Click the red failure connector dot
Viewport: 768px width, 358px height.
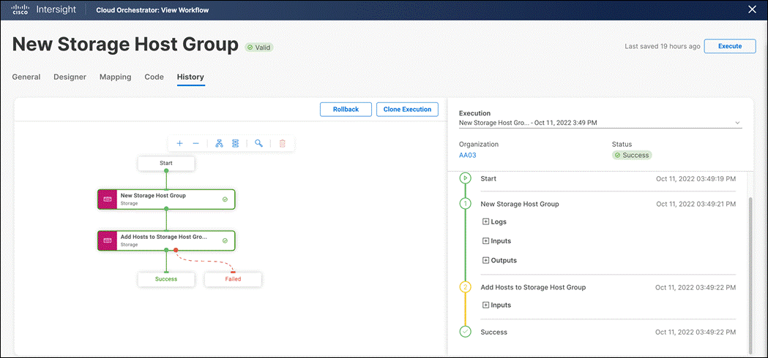click(x=176, y=251)
